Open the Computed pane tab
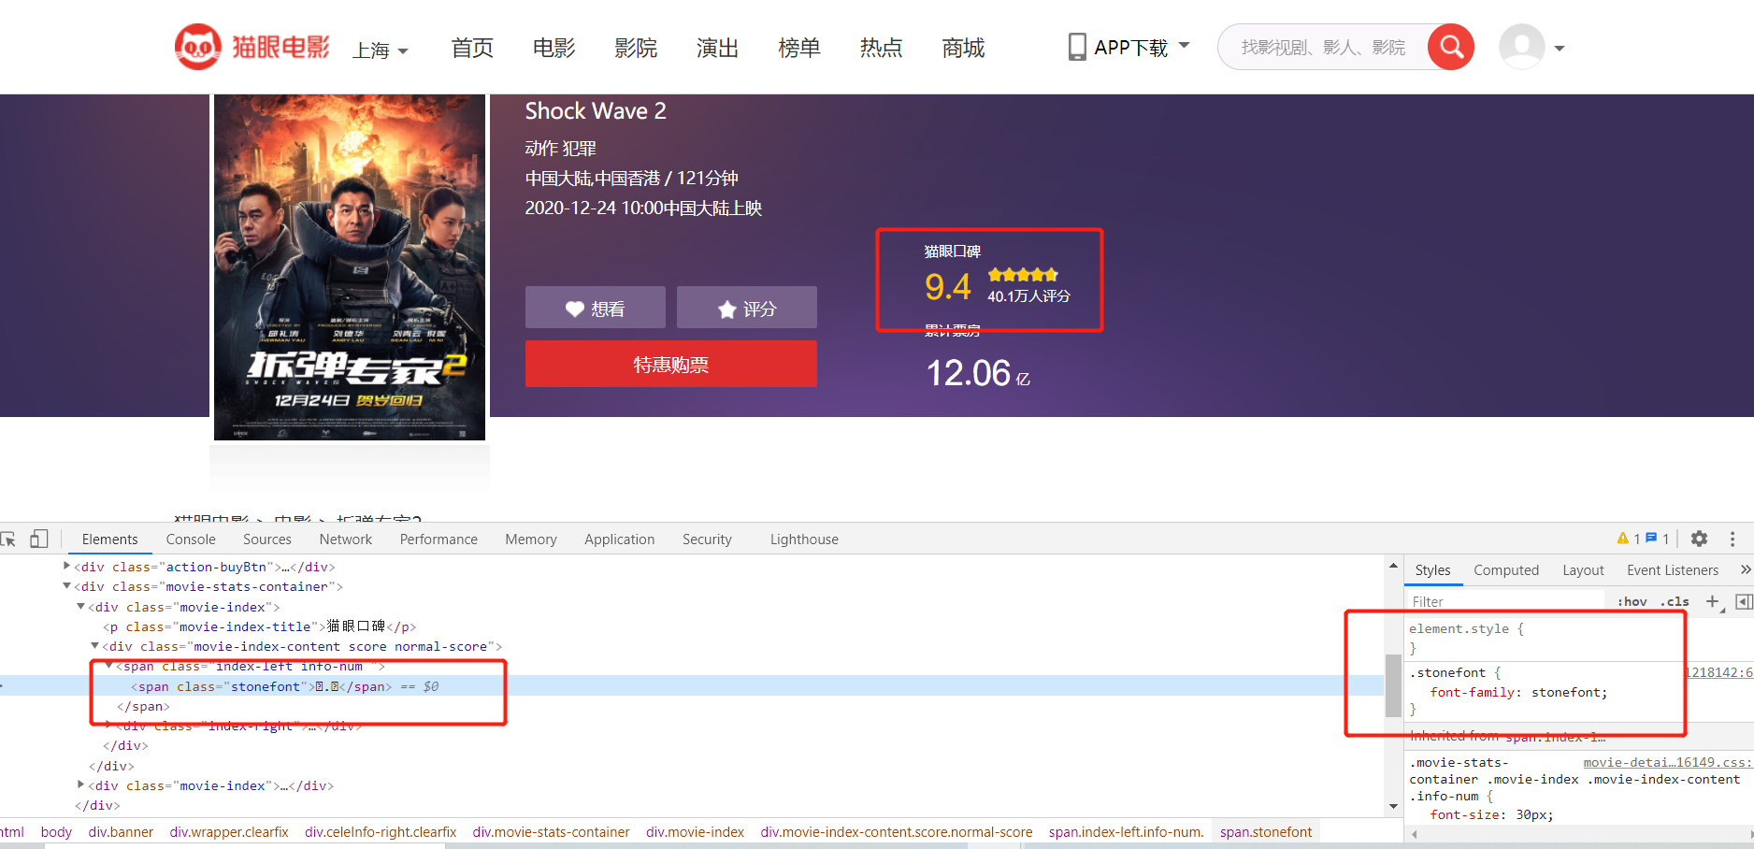1754x849 pixels. [1506, 570]
